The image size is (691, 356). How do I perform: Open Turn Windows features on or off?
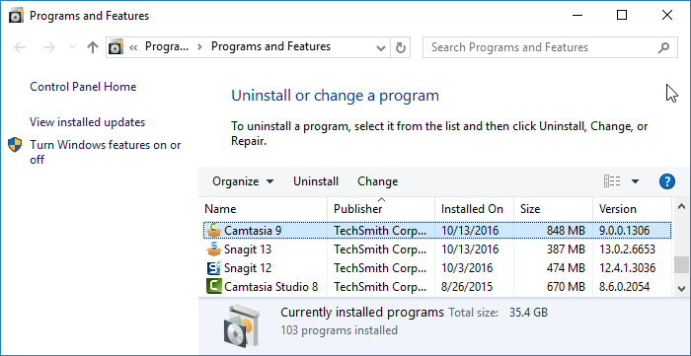(106, 152)
